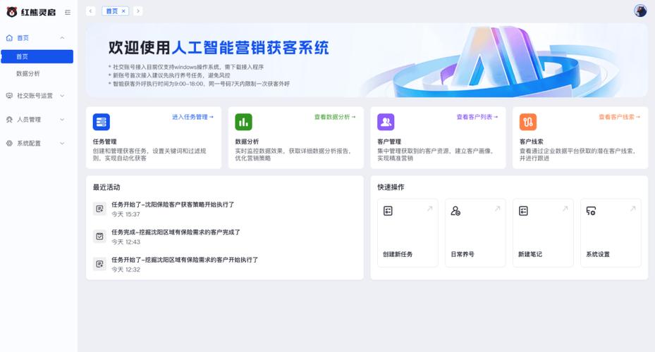Screen dimensions: 655x352
Task: Click the 人员管理 people icon
Action: pyautogui.click(x=9, y=119)
